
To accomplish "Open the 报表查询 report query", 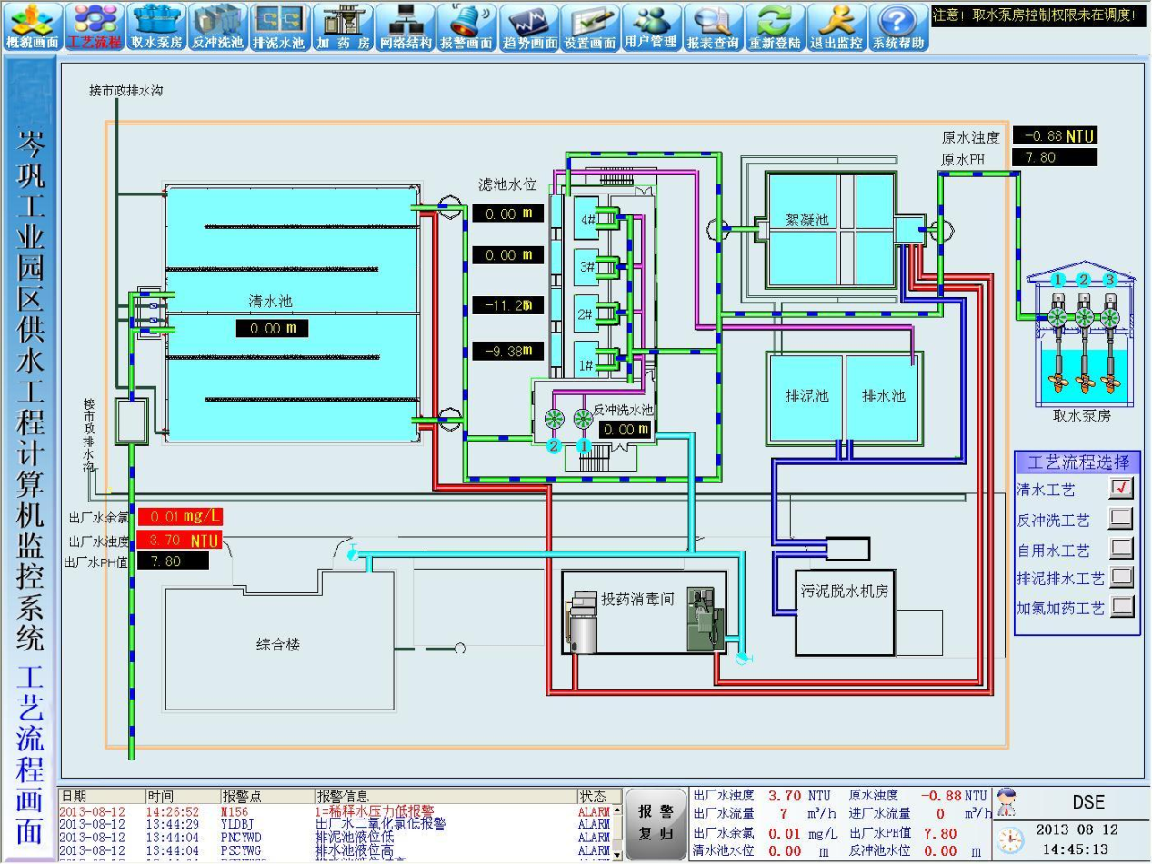I will (713, 27).
